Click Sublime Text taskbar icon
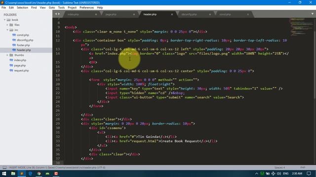 coord(22,174)
